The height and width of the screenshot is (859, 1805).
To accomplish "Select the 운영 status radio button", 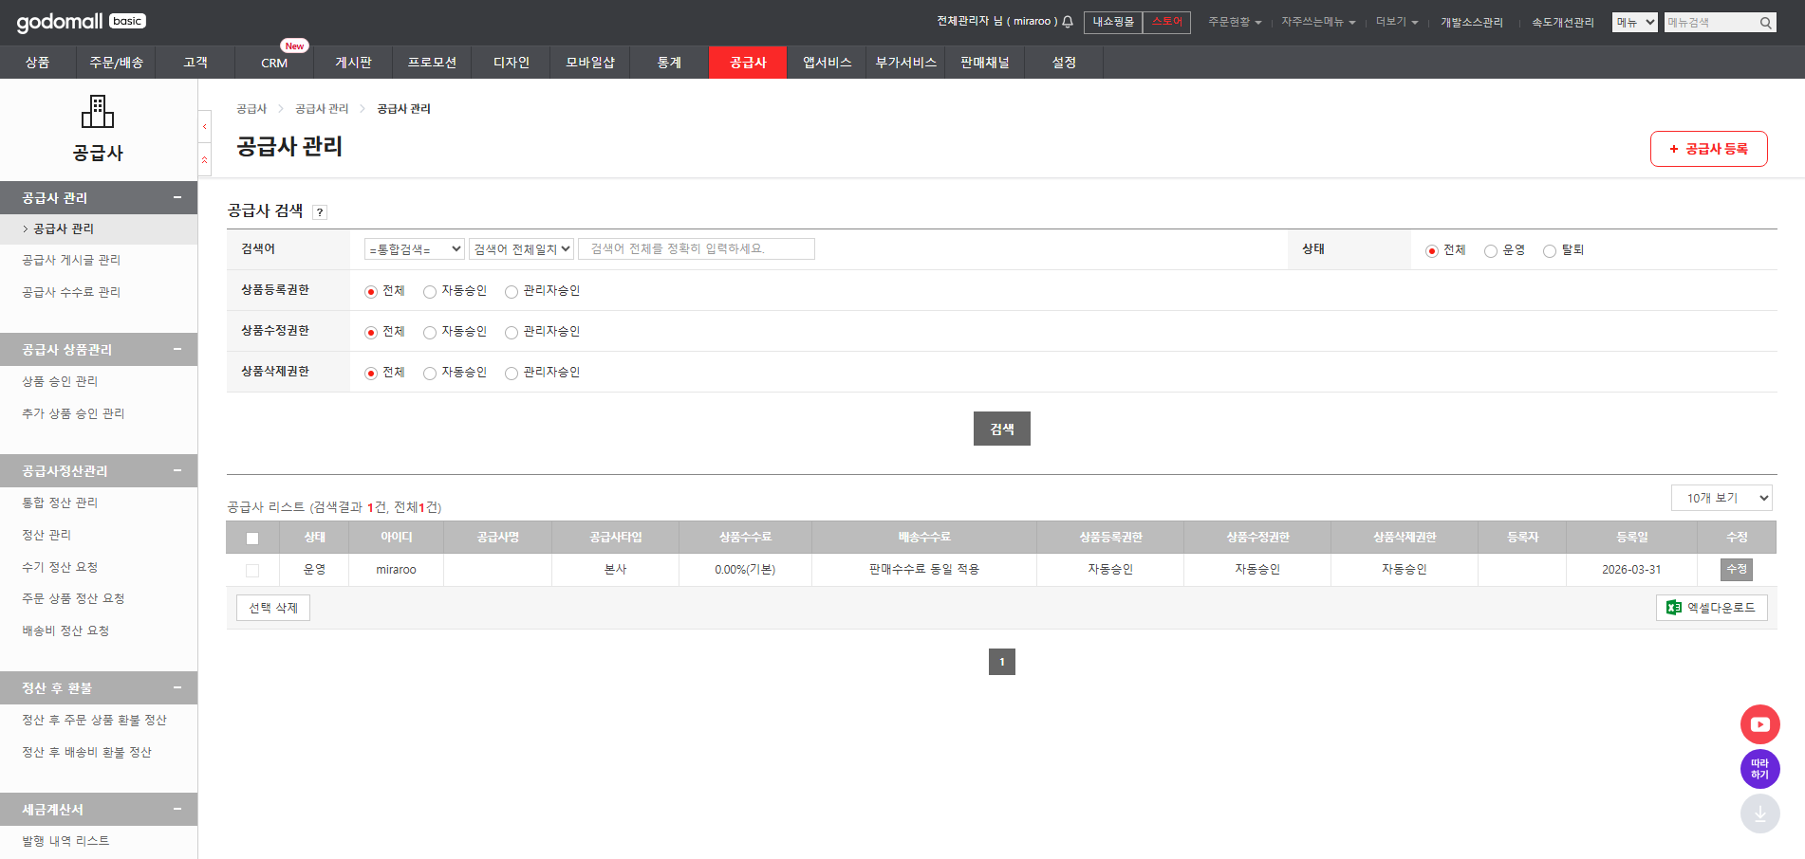I will click(x=1491, y=251).
